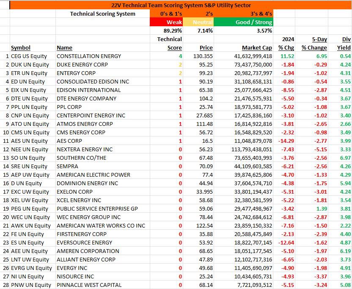Select the 7.14% neutral percentage cell
352x289 pixels.
(198, 31)
